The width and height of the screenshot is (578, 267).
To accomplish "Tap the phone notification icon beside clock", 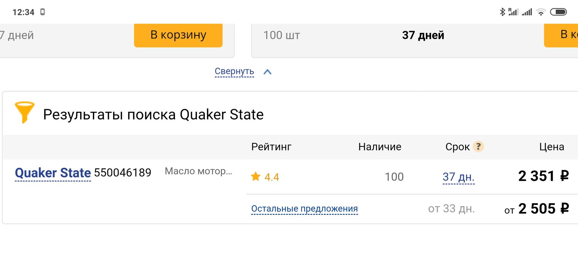I will (x=43, y=12).
